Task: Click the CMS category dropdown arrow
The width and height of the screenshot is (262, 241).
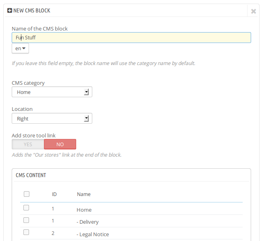Action: 86,92
